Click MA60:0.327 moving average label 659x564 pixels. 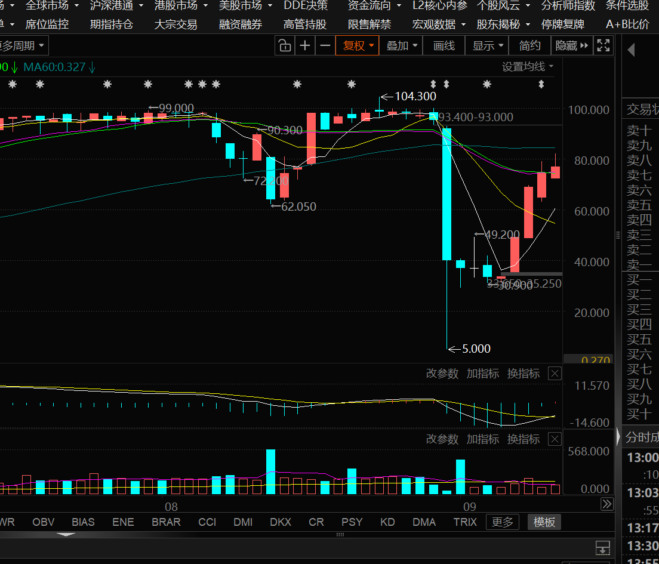point(55,67)
